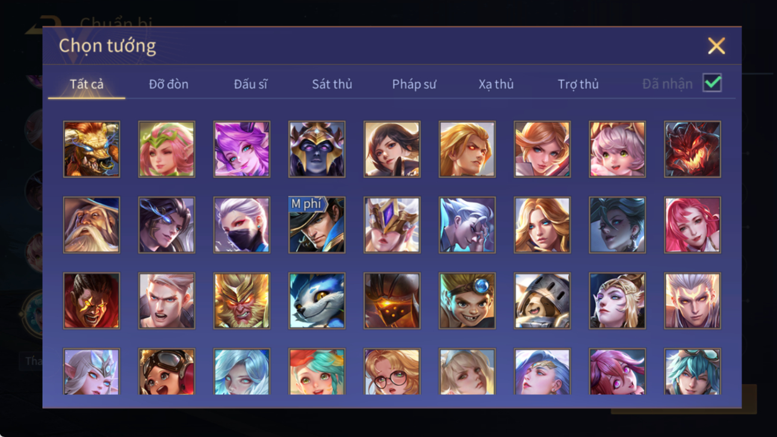Choose the blue wolf hero portrait
Screen dimensions: 777x437
click(x=317, y=301)
